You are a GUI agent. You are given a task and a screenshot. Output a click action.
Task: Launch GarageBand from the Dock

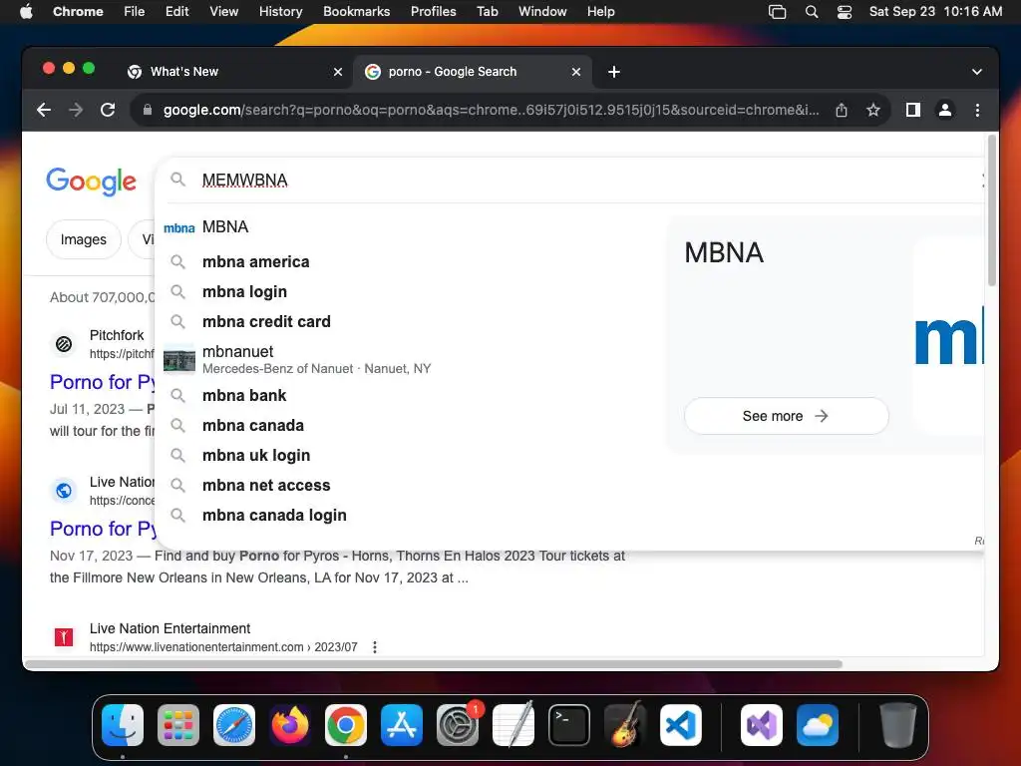[x=625, y=725]
